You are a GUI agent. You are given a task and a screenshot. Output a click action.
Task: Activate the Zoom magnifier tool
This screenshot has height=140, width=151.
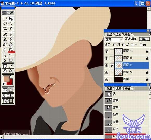pyautogui.click(x=11, y=71)
